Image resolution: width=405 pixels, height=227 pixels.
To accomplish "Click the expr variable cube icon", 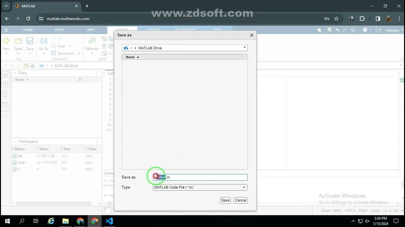I will point(15,163).
